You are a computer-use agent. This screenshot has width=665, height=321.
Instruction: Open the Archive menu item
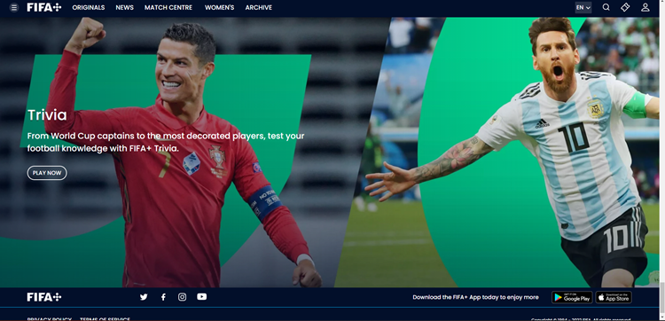click(259, 8)
